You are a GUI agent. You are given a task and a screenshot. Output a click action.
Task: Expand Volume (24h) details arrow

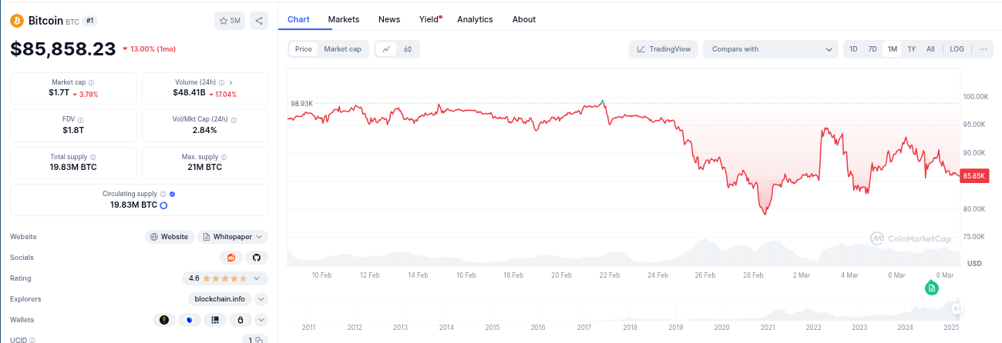[x=231, y=82]
